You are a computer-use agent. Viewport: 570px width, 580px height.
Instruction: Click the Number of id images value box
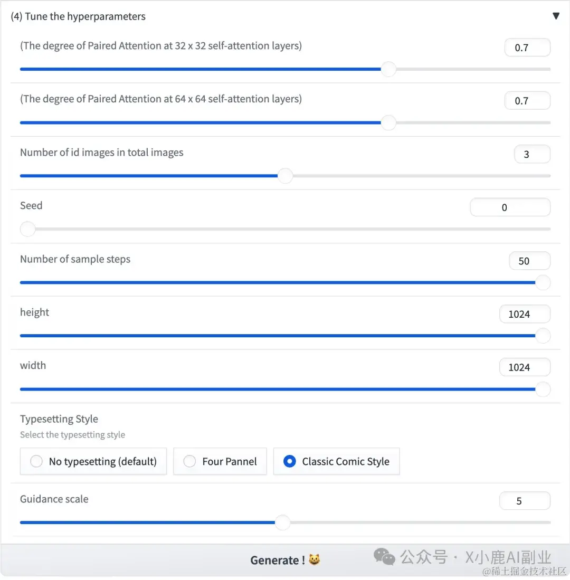click(x=531, y=154)
